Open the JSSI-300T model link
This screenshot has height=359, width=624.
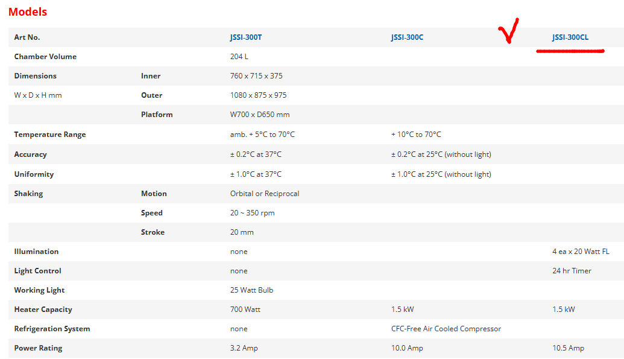(245, 37)
